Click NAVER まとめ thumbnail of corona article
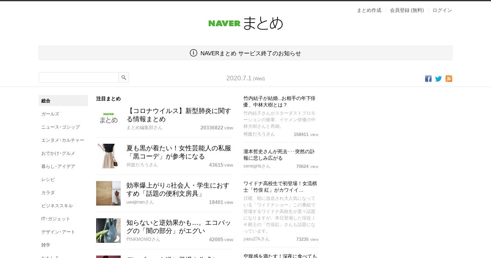 point(108,118)
